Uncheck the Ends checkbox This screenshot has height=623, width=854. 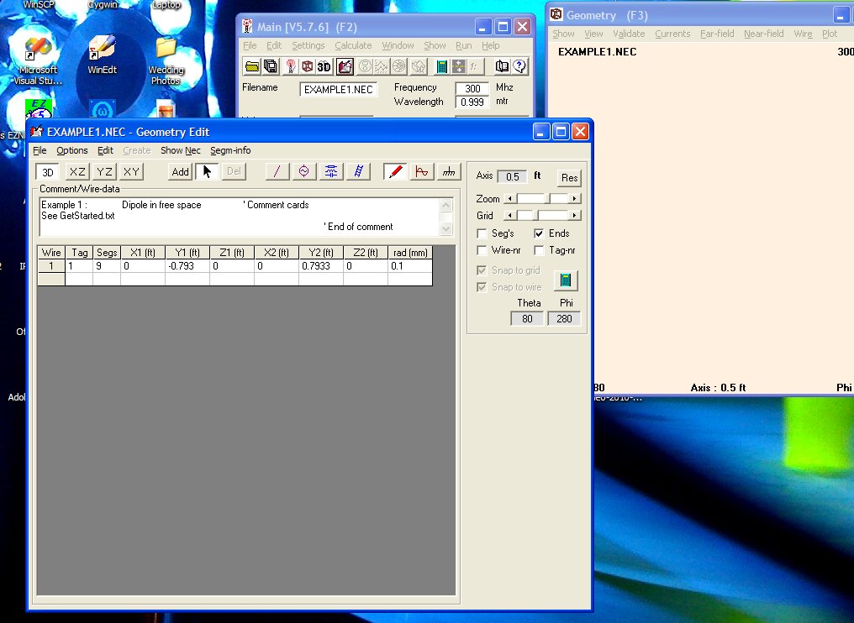click(539, 233)
